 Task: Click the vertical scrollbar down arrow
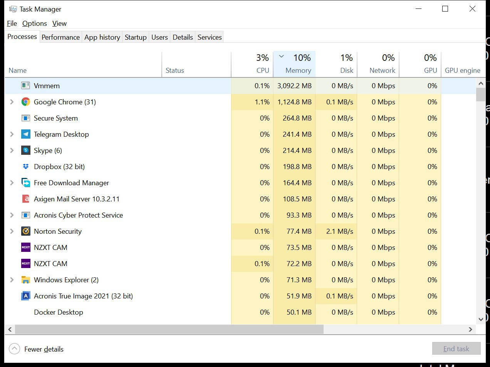tap(481, 319)
